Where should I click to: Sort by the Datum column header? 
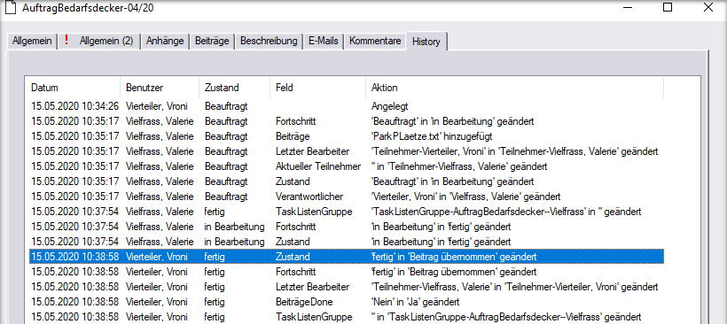coord(74,88)
